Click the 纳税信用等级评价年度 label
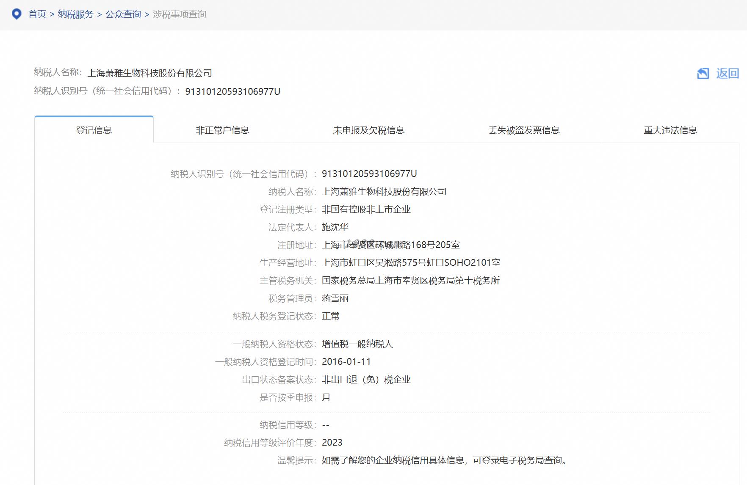This screenshot has width=747, height=485. coord(270,443)
